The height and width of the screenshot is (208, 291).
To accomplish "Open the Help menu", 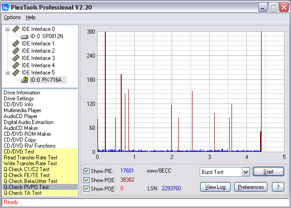I will point(30,17).
